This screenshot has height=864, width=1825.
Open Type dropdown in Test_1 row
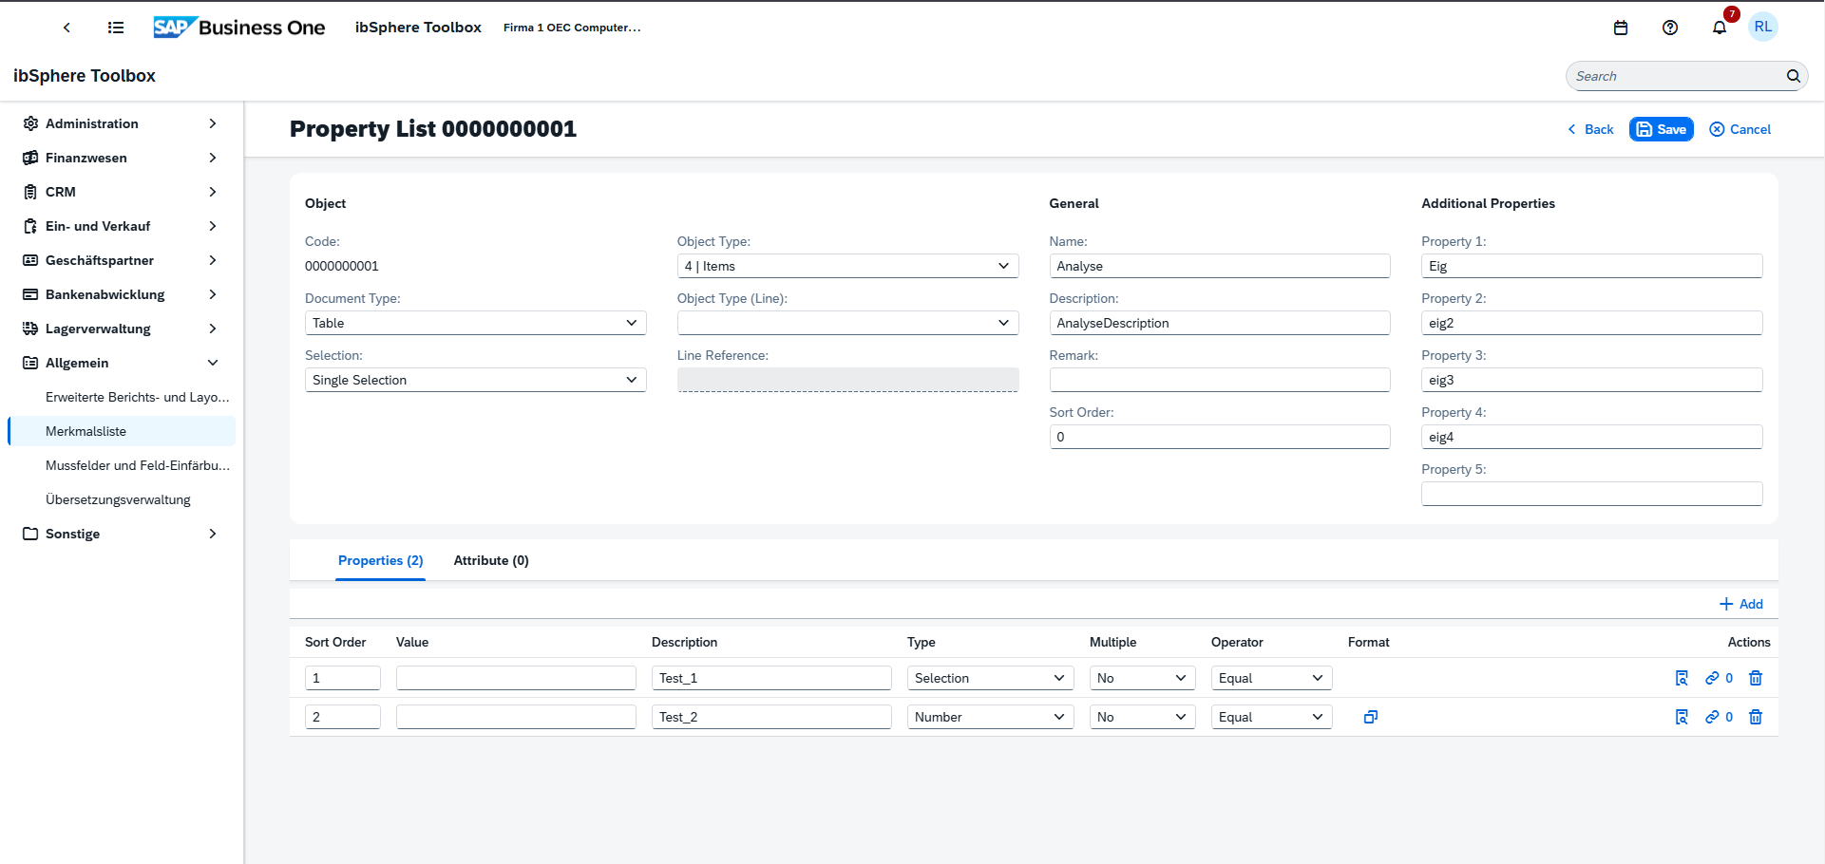pos(990,678)
